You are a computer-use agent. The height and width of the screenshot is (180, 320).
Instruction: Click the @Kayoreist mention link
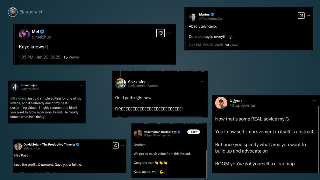[19, 98]
